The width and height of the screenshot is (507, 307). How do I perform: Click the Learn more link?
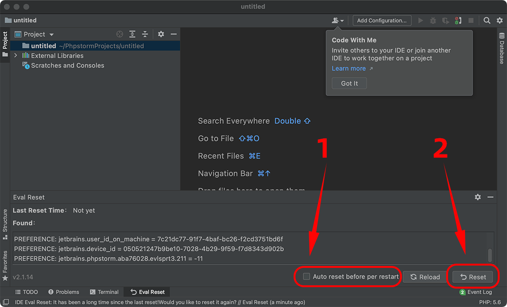click(349, 68)
